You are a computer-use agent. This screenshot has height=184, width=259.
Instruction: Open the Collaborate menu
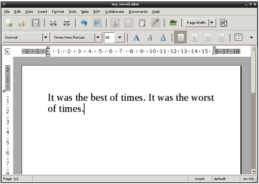point(114,12)
